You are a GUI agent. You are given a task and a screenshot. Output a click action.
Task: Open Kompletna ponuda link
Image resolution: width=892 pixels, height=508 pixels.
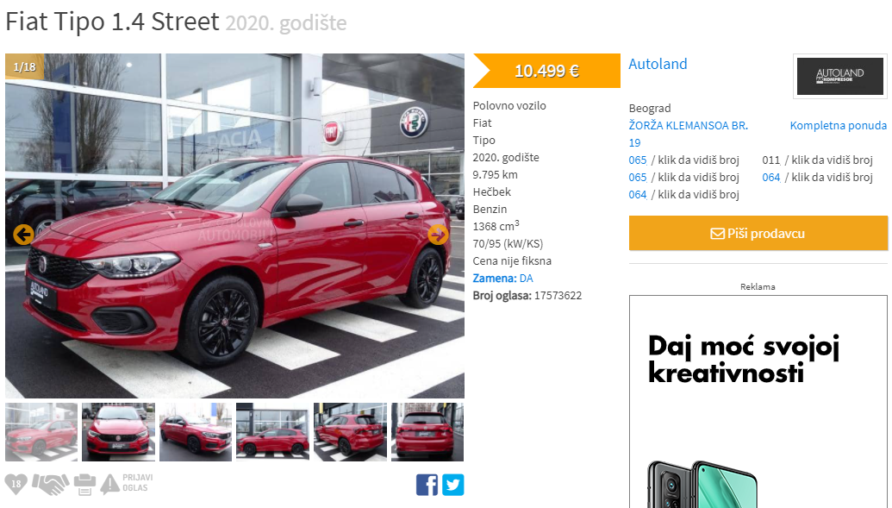pos(838,125)
